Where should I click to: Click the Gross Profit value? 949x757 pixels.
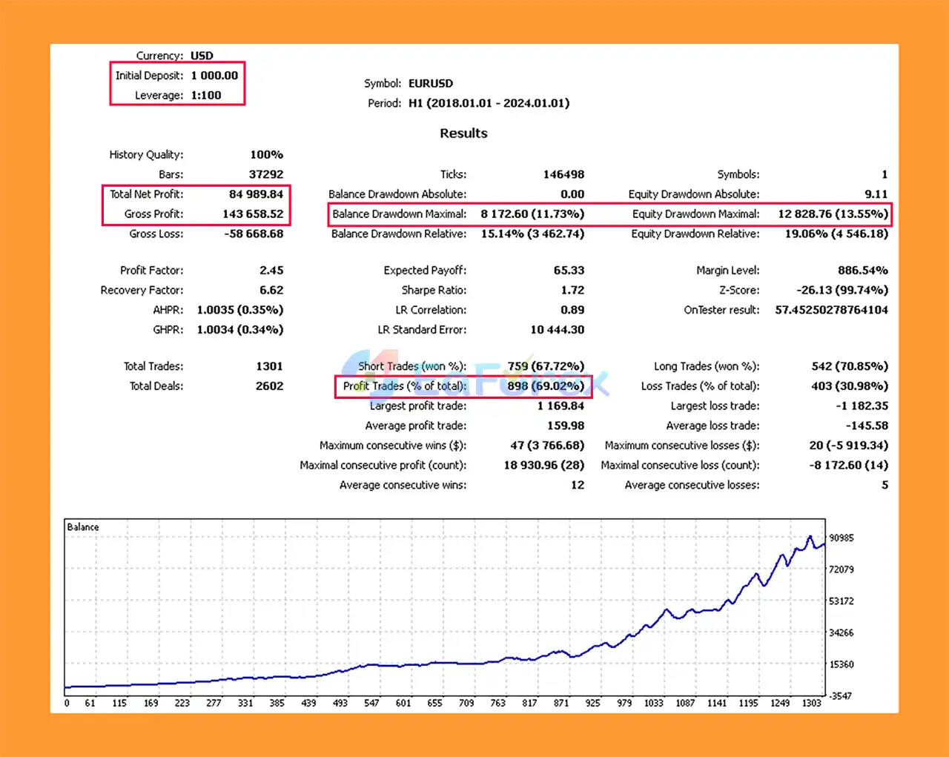pyautogui.click(x=255, y=214)
